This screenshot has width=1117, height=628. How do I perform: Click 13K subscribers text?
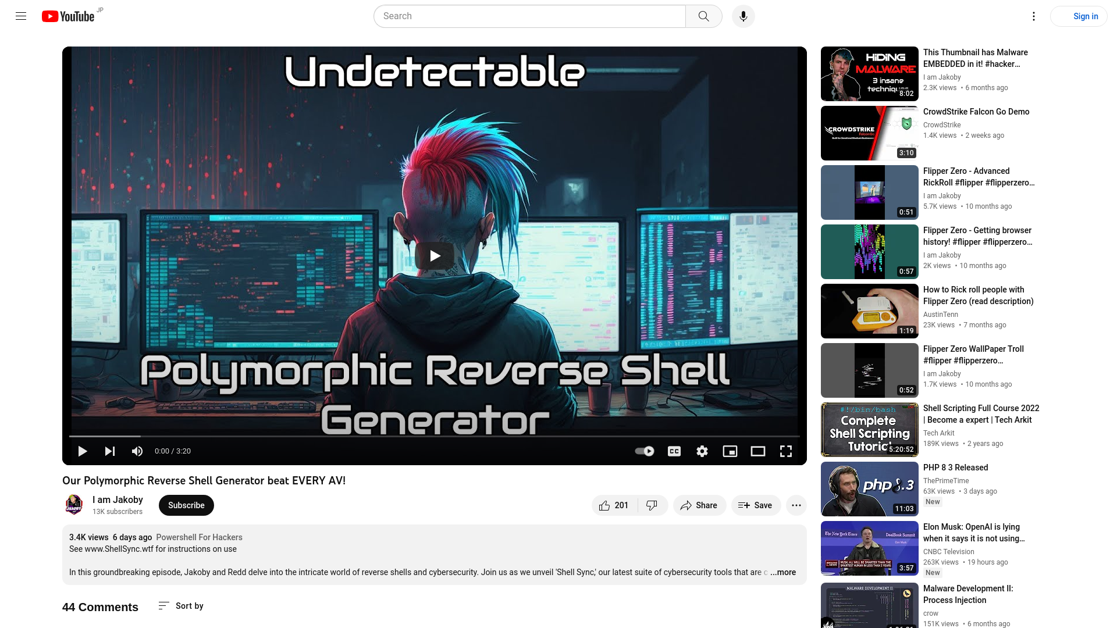118,512
